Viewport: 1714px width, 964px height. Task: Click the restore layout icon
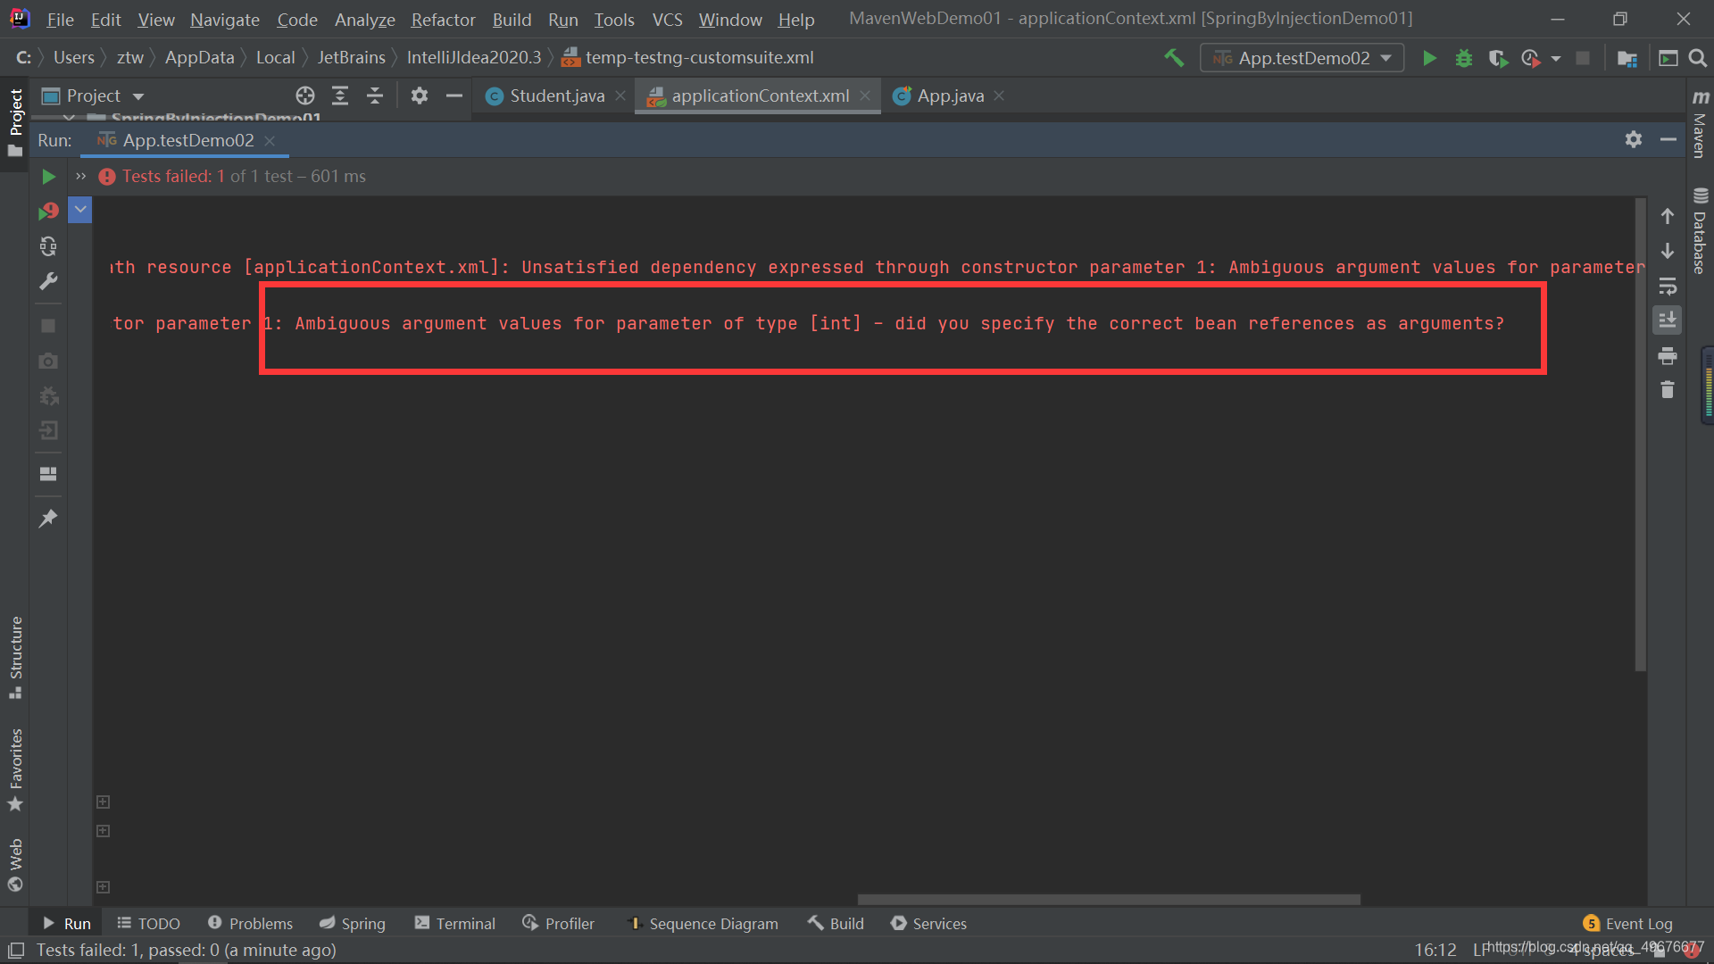pos(48,474)
